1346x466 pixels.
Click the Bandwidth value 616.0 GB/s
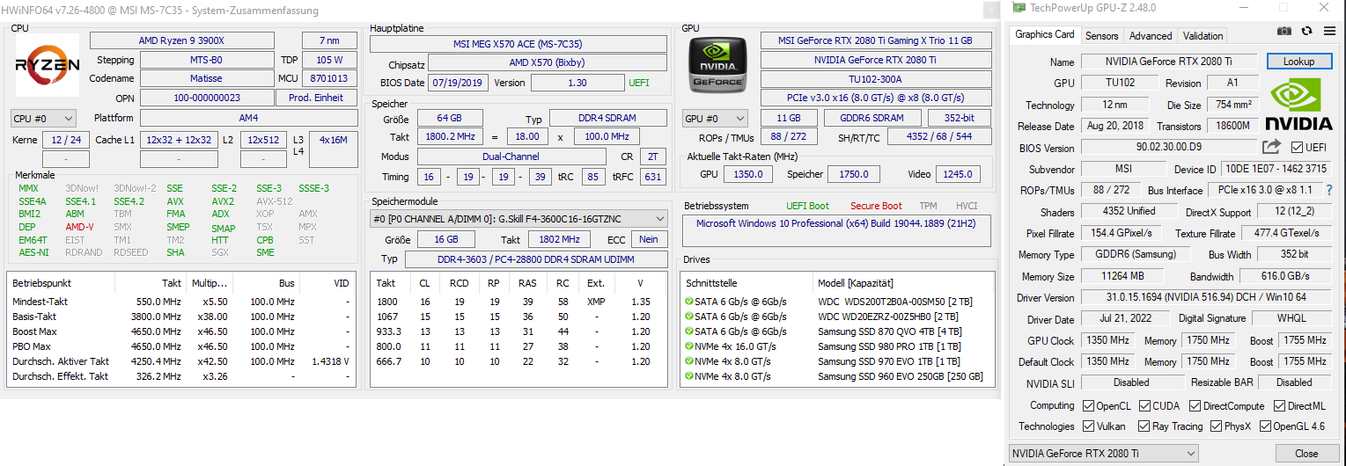1286,276
